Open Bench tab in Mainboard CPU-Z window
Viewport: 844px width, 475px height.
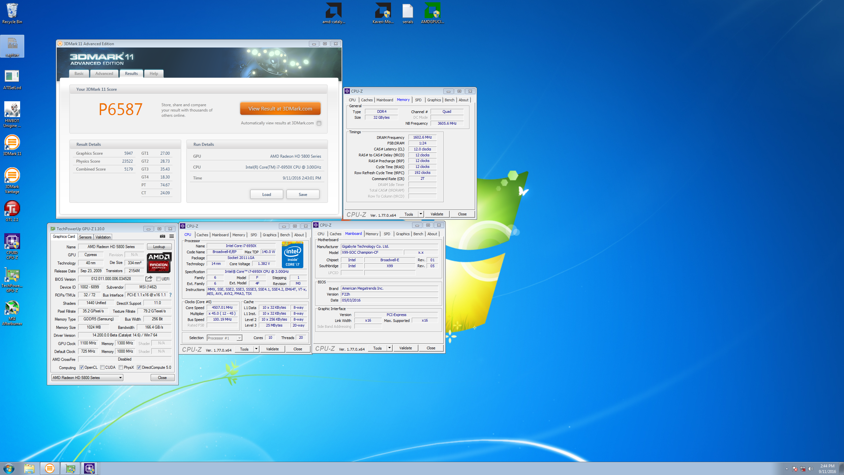tap(418, 234)
